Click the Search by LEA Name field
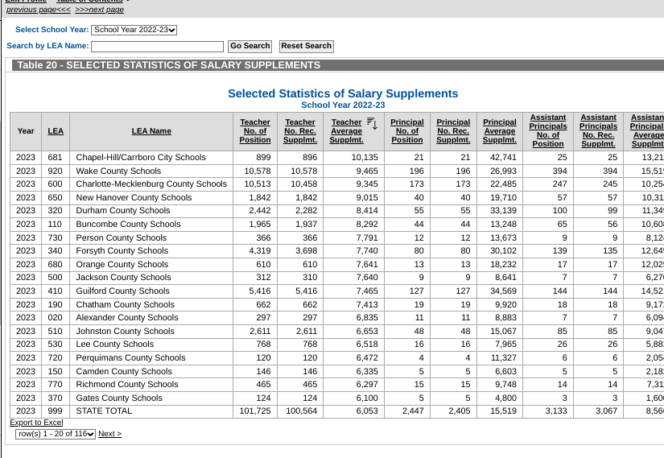 tap(157, 47)
